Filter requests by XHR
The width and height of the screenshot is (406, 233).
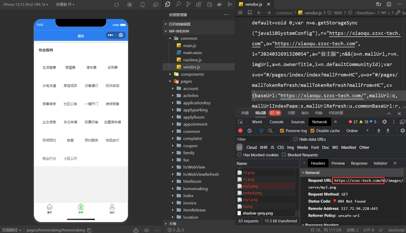[x=264, y=147]
